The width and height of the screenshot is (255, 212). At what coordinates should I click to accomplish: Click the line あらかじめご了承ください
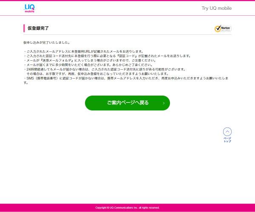88,65
